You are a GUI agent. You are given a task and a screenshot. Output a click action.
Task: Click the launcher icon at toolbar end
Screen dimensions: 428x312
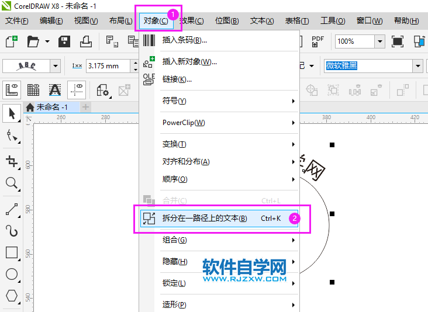click(x=419, y=41)
